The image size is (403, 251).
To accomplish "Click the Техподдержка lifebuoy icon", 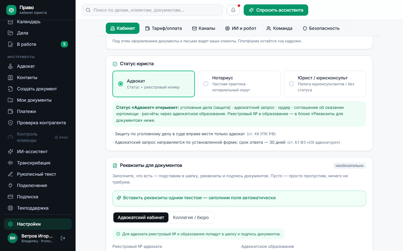I will point(10,208).
